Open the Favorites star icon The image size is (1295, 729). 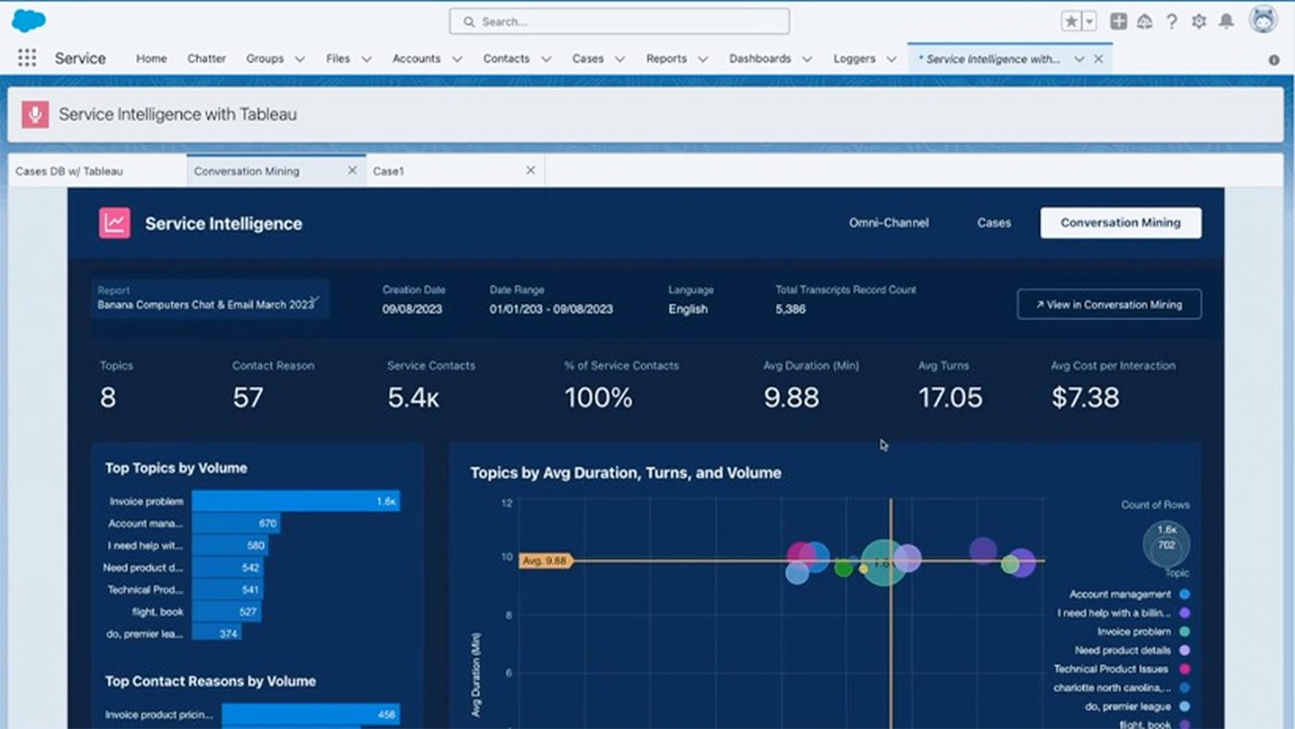click(1071, 21)
